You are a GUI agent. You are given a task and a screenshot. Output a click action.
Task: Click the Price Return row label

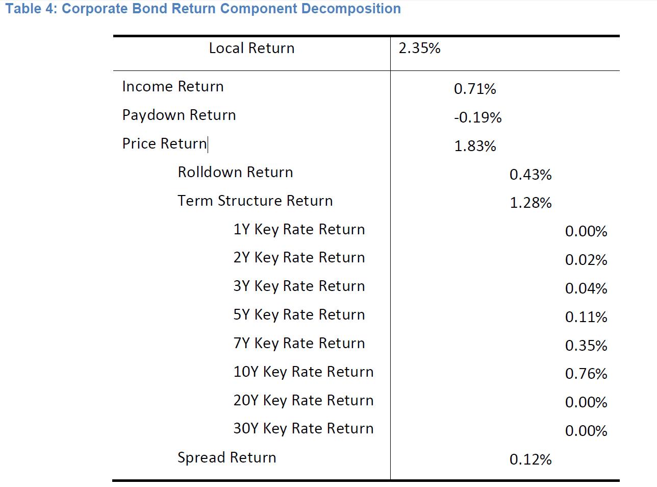(164, 144)
